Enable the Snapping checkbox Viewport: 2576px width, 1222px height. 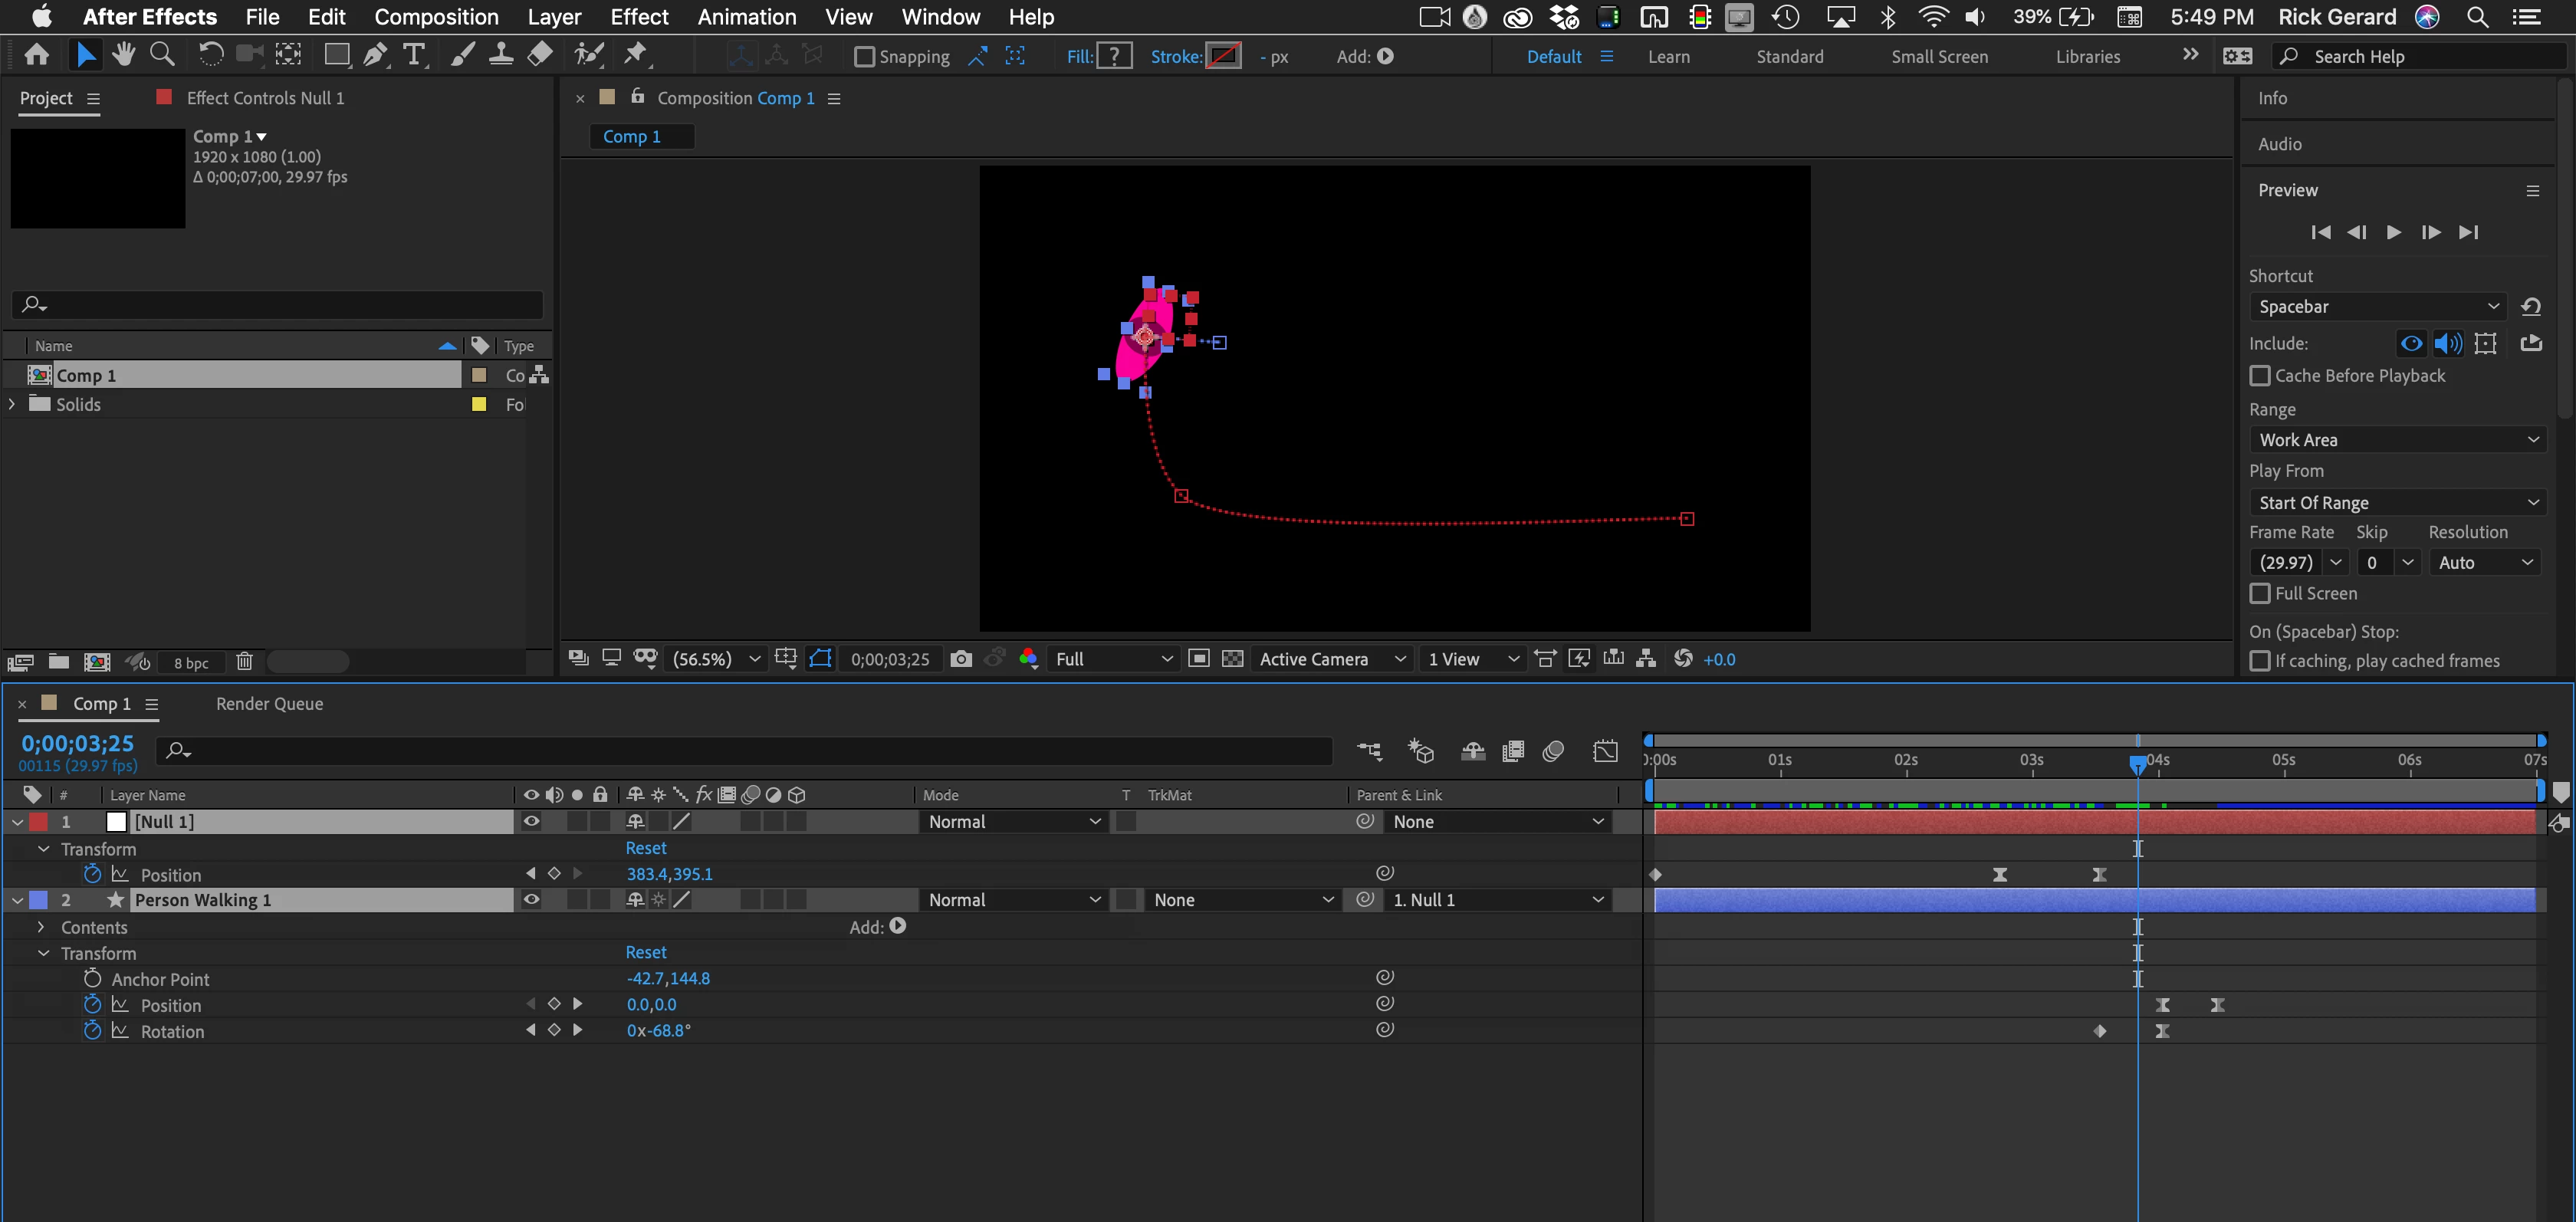(864, 57)
